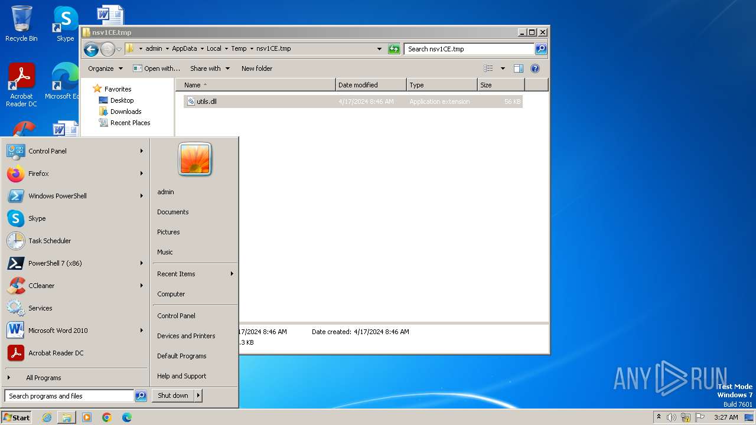Open Acrobat Reader DC desktop icon

click(21, 85)
